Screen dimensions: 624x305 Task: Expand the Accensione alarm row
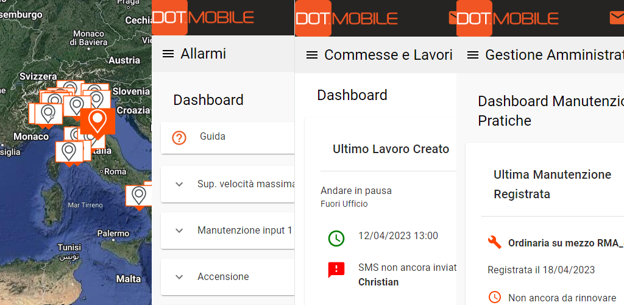(x=228, y=277)
